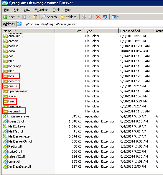Click the MailCtrl.exe file icon

click(x=5, y=126)
